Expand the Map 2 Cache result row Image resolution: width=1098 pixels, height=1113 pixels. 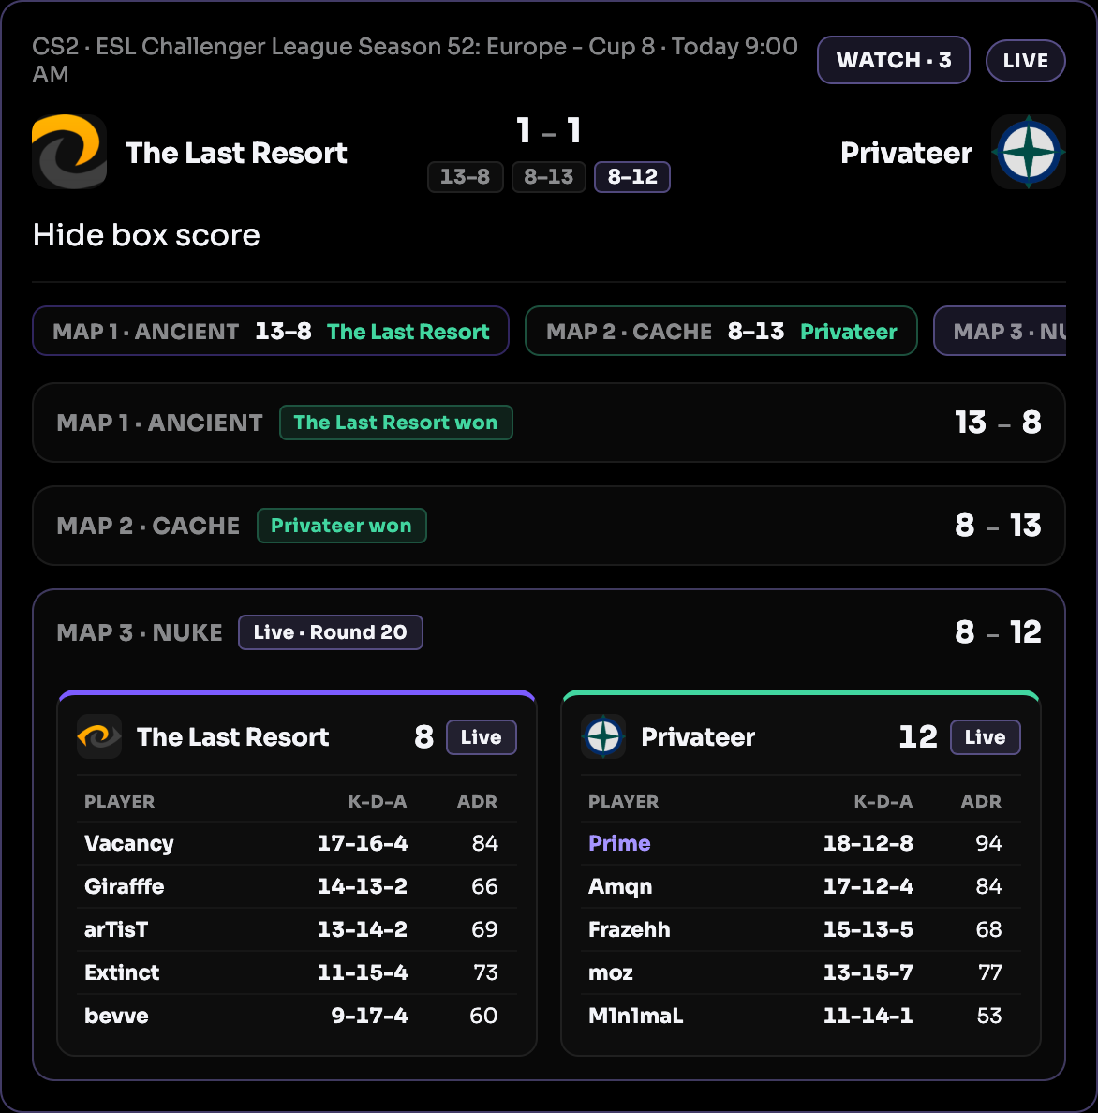click(x=549, y=526)
